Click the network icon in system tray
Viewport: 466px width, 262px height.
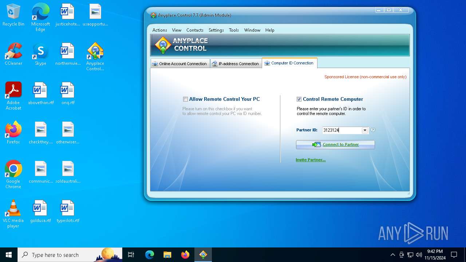tap(410, 255)
